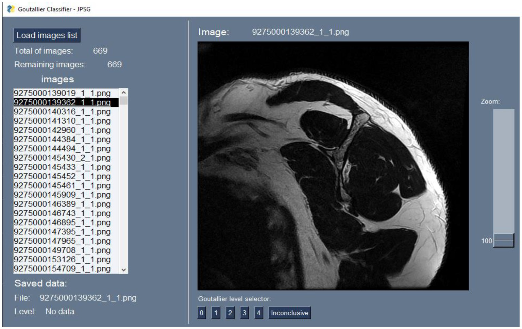Select 9275000149708_1_1.png from images list
Image resolution: width=522 pixels, height=329 pixels.
click(62, 250)
